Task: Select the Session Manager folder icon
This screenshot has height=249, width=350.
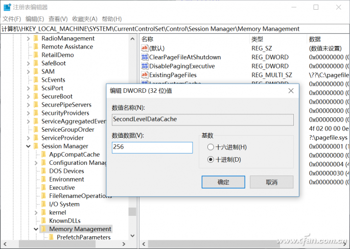Action: (x=36, y=146)
